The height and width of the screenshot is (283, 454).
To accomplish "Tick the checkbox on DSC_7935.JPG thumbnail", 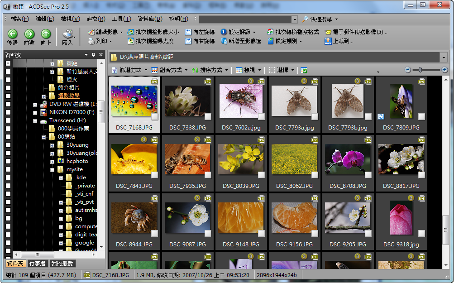I will click(x=208, y=175).
